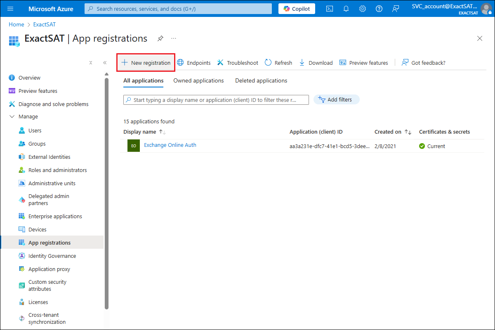The image size is (495, 330).
Task: Open the notifications bell icon
Action: (346, 9)
